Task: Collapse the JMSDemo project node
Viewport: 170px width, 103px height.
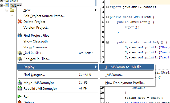Action: (2, 5)
